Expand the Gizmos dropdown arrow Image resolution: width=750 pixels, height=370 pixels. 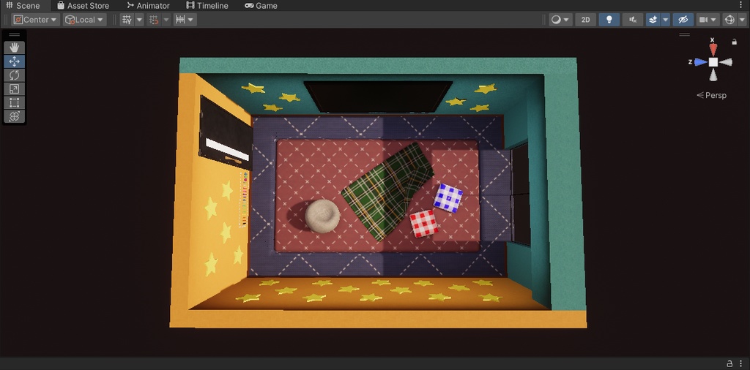coord(742,20)
